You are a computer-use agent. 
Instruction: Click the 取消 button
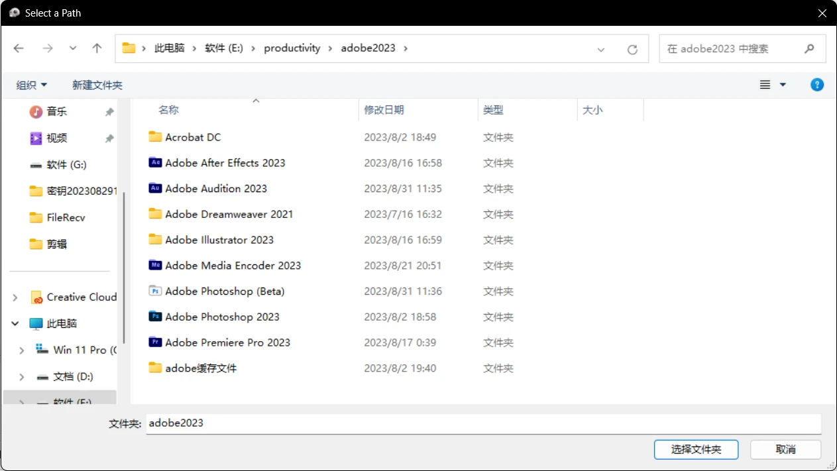[x=785, y=449]
